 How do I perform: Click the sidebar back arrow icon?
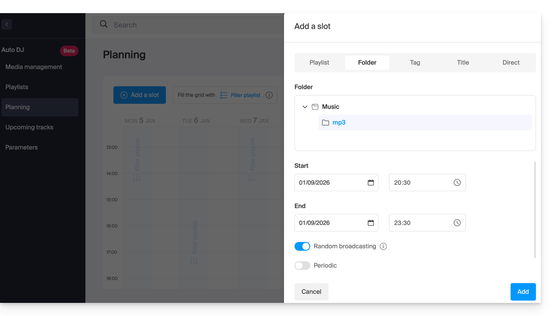pyautogui.click(x=7, y=25)
